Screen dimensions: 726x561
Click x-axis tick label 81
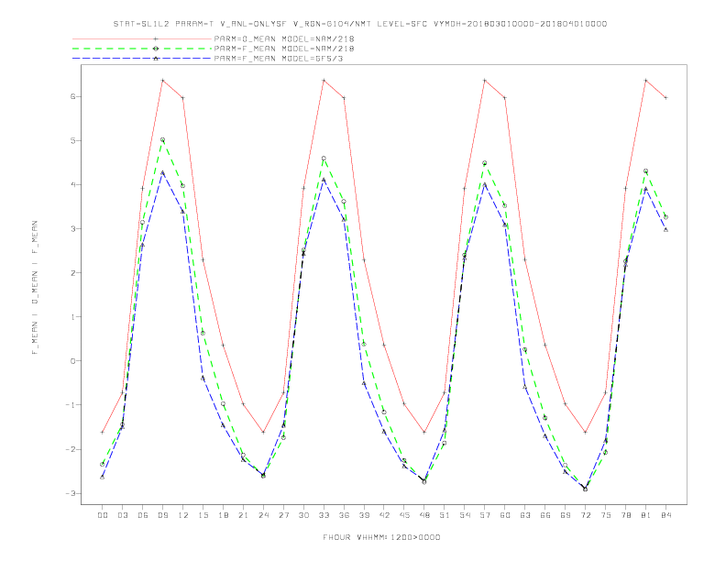tap(646, 515)
